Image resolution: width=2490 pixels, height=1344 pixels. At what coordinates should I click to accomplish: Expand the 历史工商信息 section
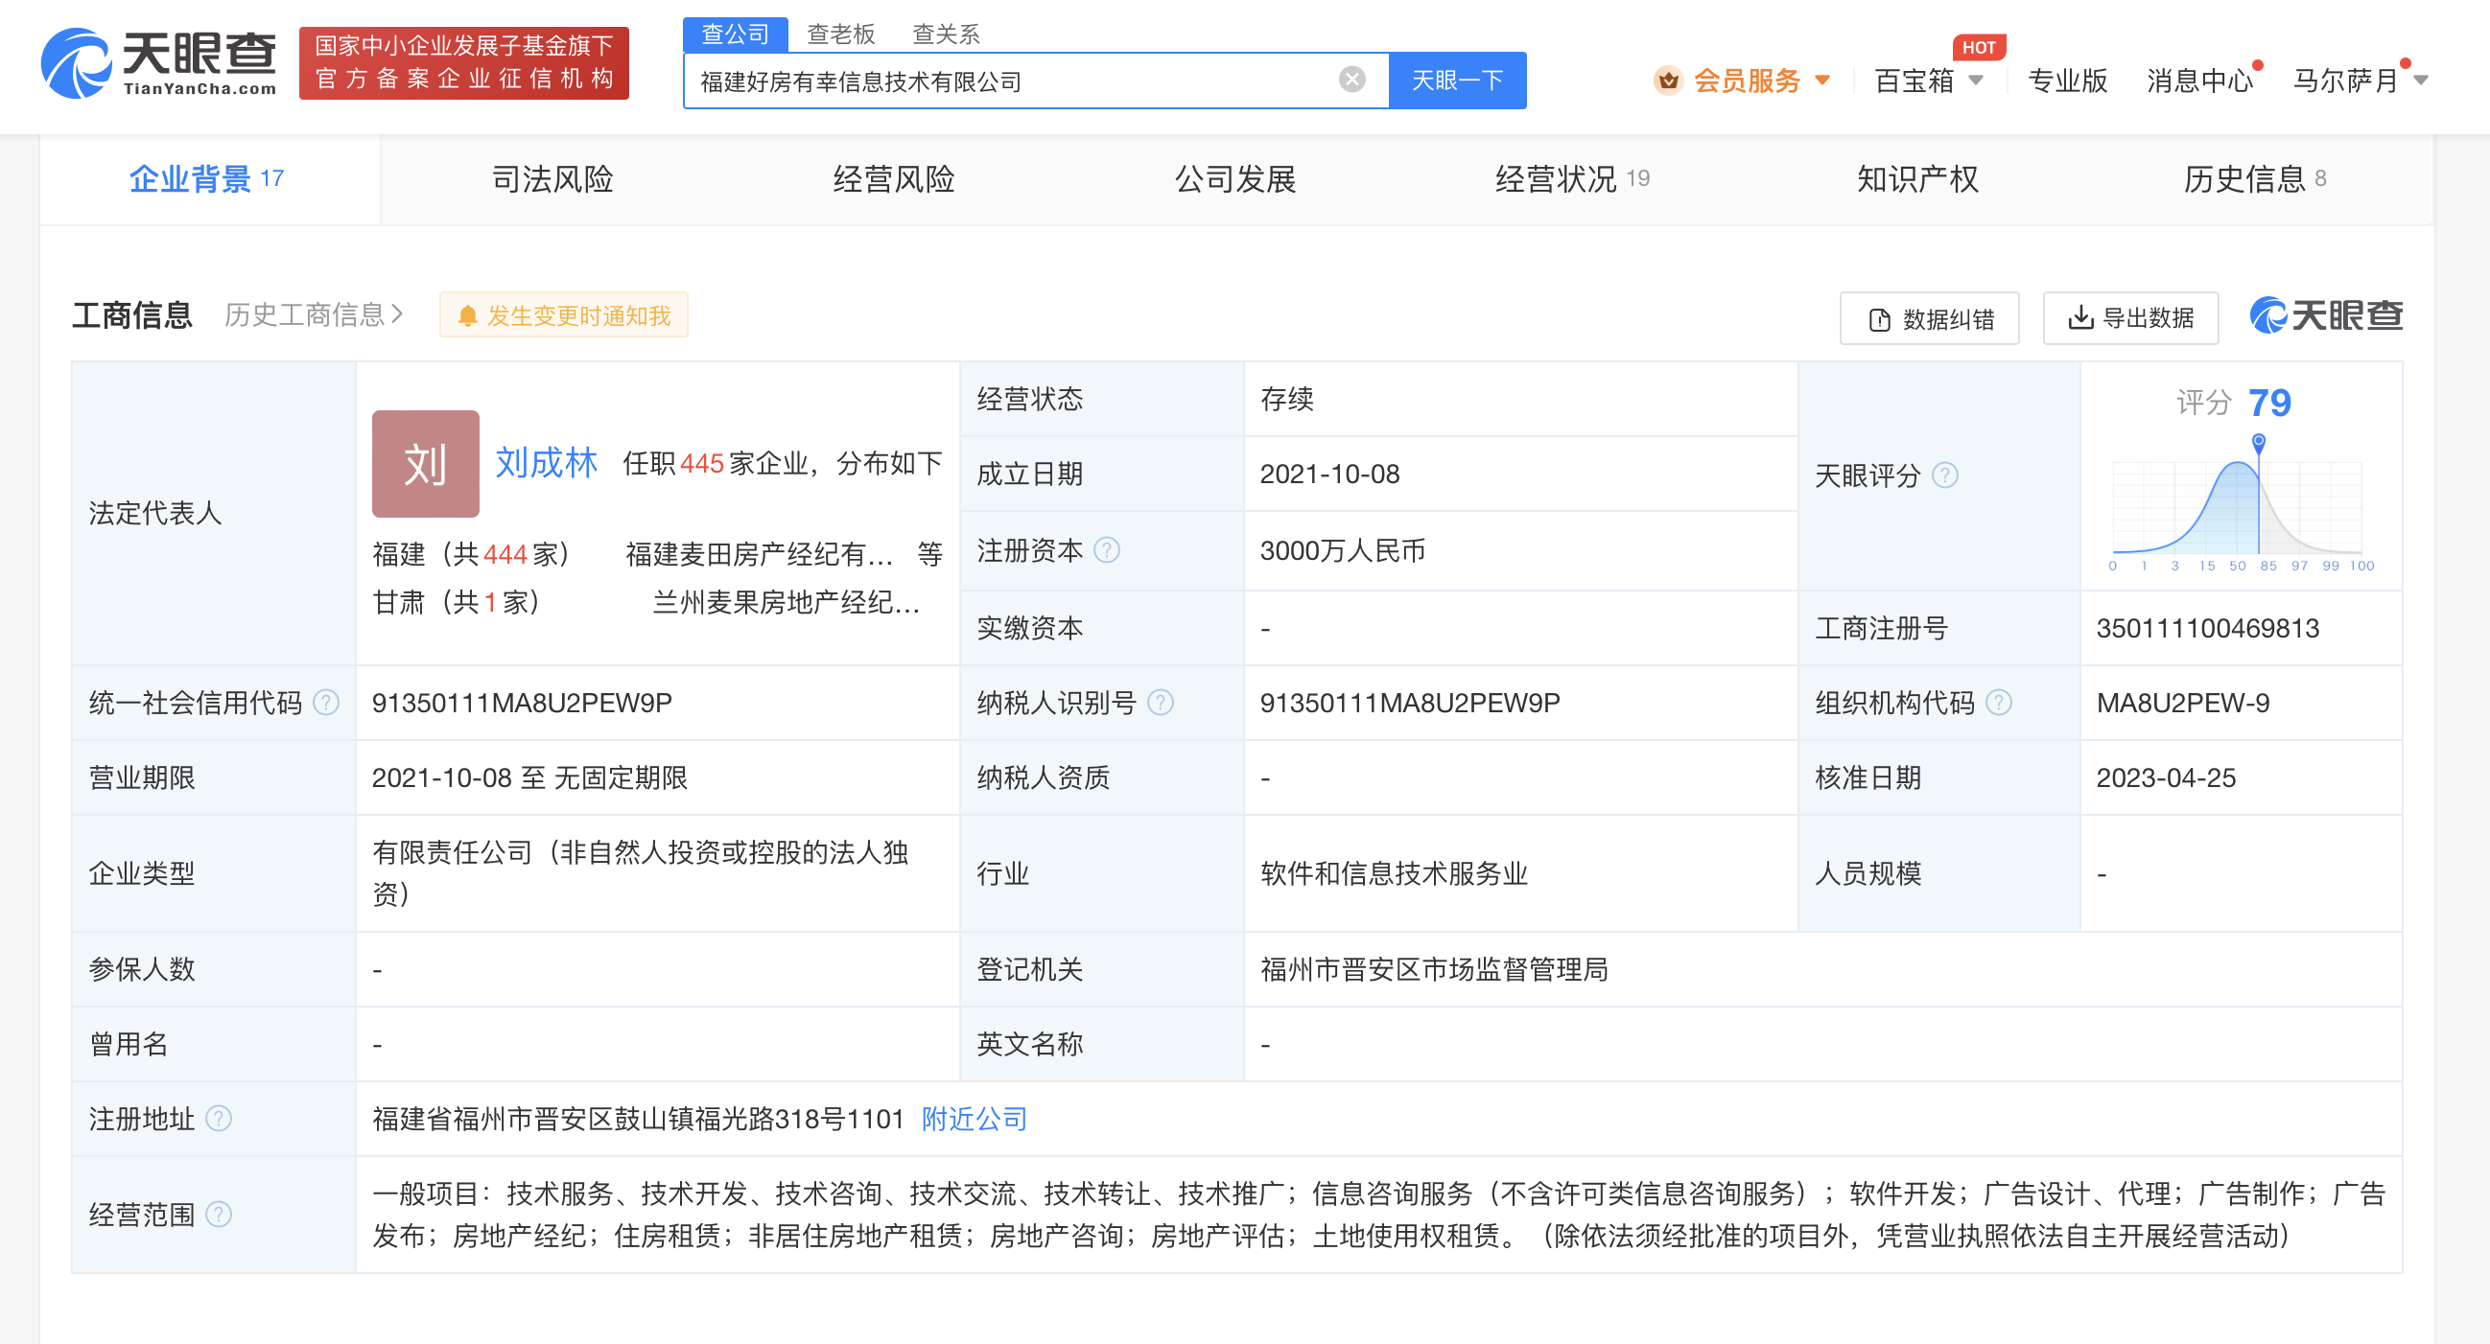pos(309,315)
